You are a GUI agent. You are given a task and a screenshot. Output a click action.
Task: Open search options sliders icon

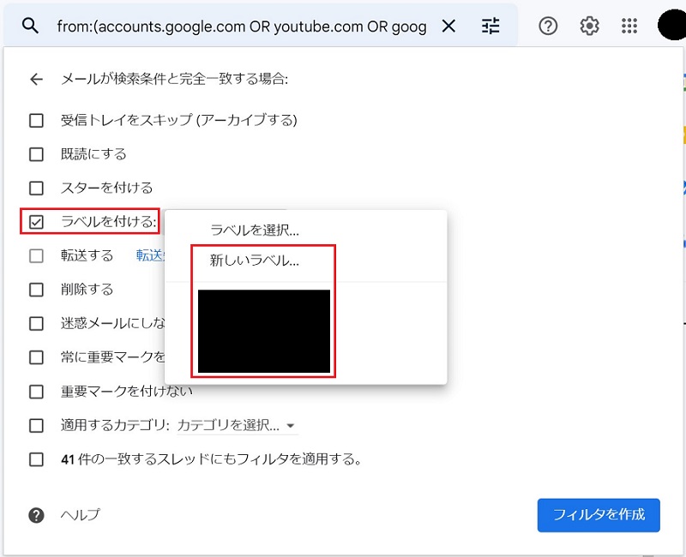[x=490, y=27]
